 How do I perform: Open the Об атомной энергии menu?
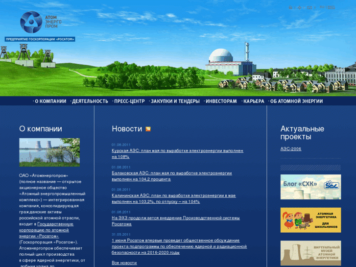(x=296, y=101)
